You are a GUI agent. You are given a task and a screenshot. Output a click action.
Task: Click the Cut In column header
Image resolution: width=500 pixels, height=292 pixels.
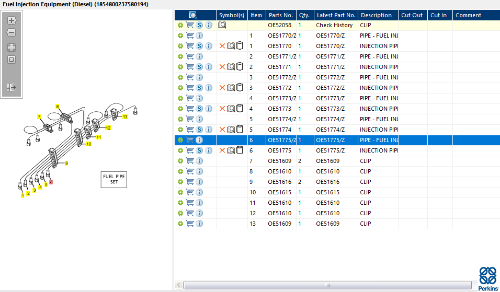click(439, 15)
